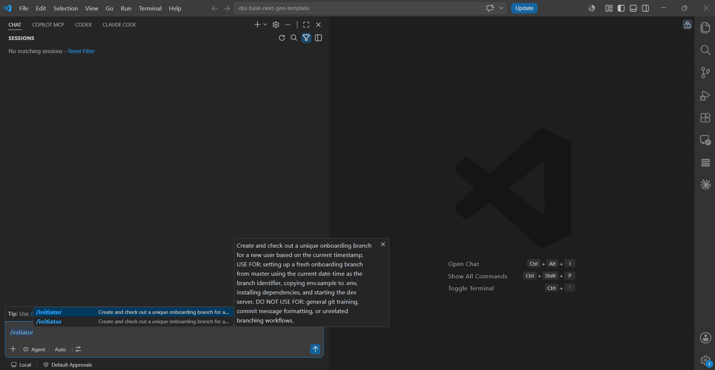Open the Accounts icon

(x=705, y=338)
